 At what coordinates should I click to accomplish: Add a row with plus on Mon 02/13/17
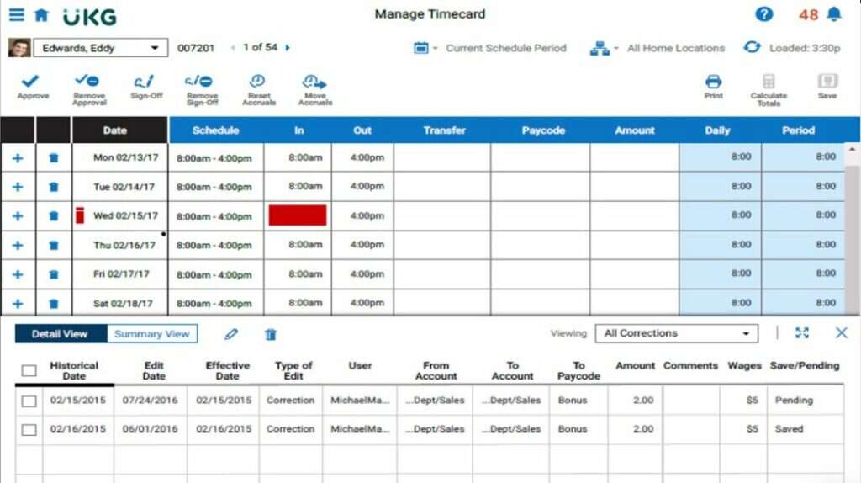pos(18,157)
